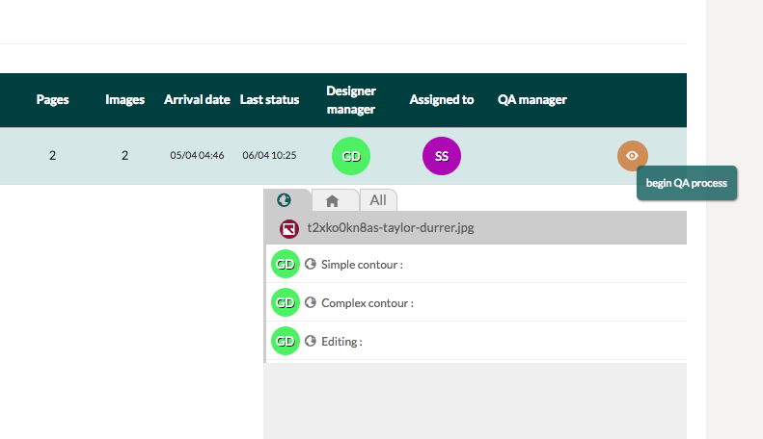Click the arrival date 05/04 04:46 cell
The height and width of the screenshot is (439, 763).
197,155
